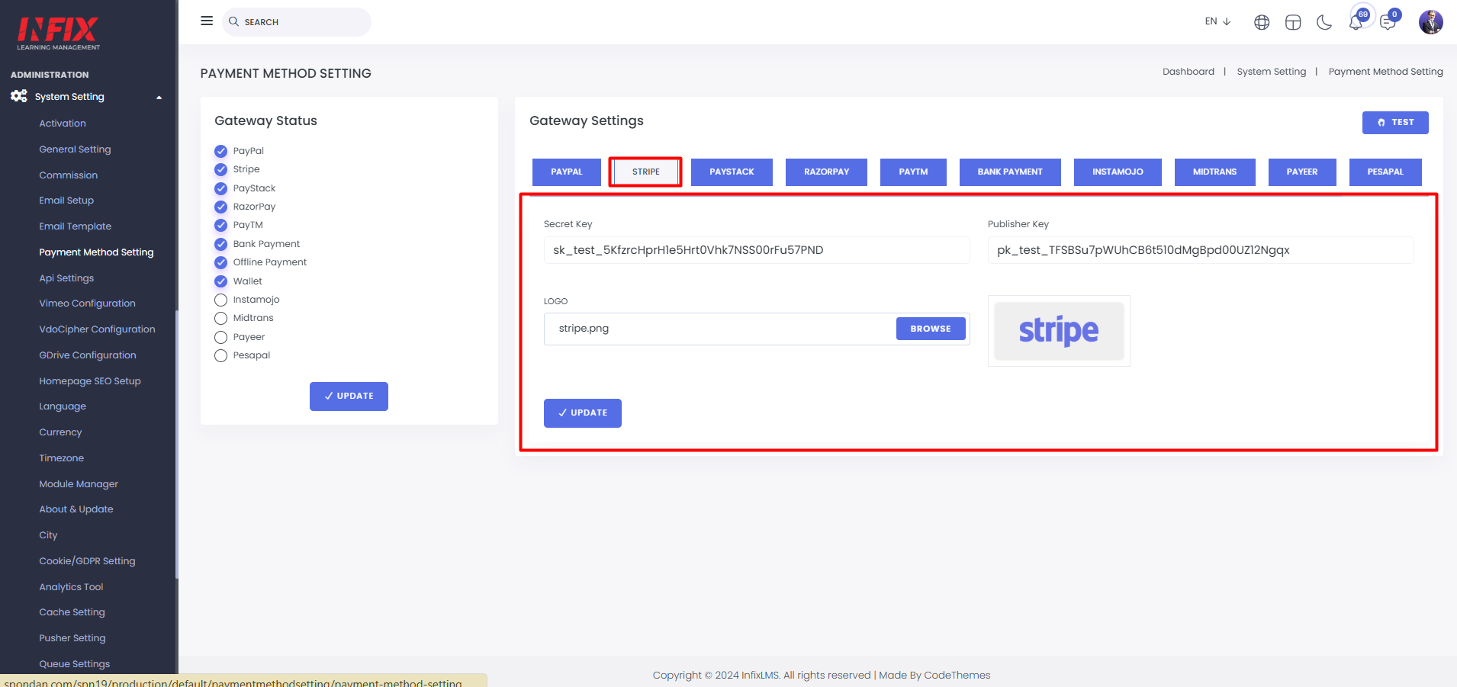Open user profile avatar
Image resolution: width=1457 pixels, height=687 pixels.
click(x=1430, y=21)
